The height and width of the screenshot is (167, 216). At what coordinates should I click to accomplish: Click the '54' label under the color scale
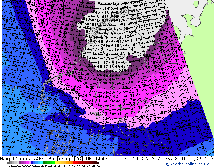[98, 166]
